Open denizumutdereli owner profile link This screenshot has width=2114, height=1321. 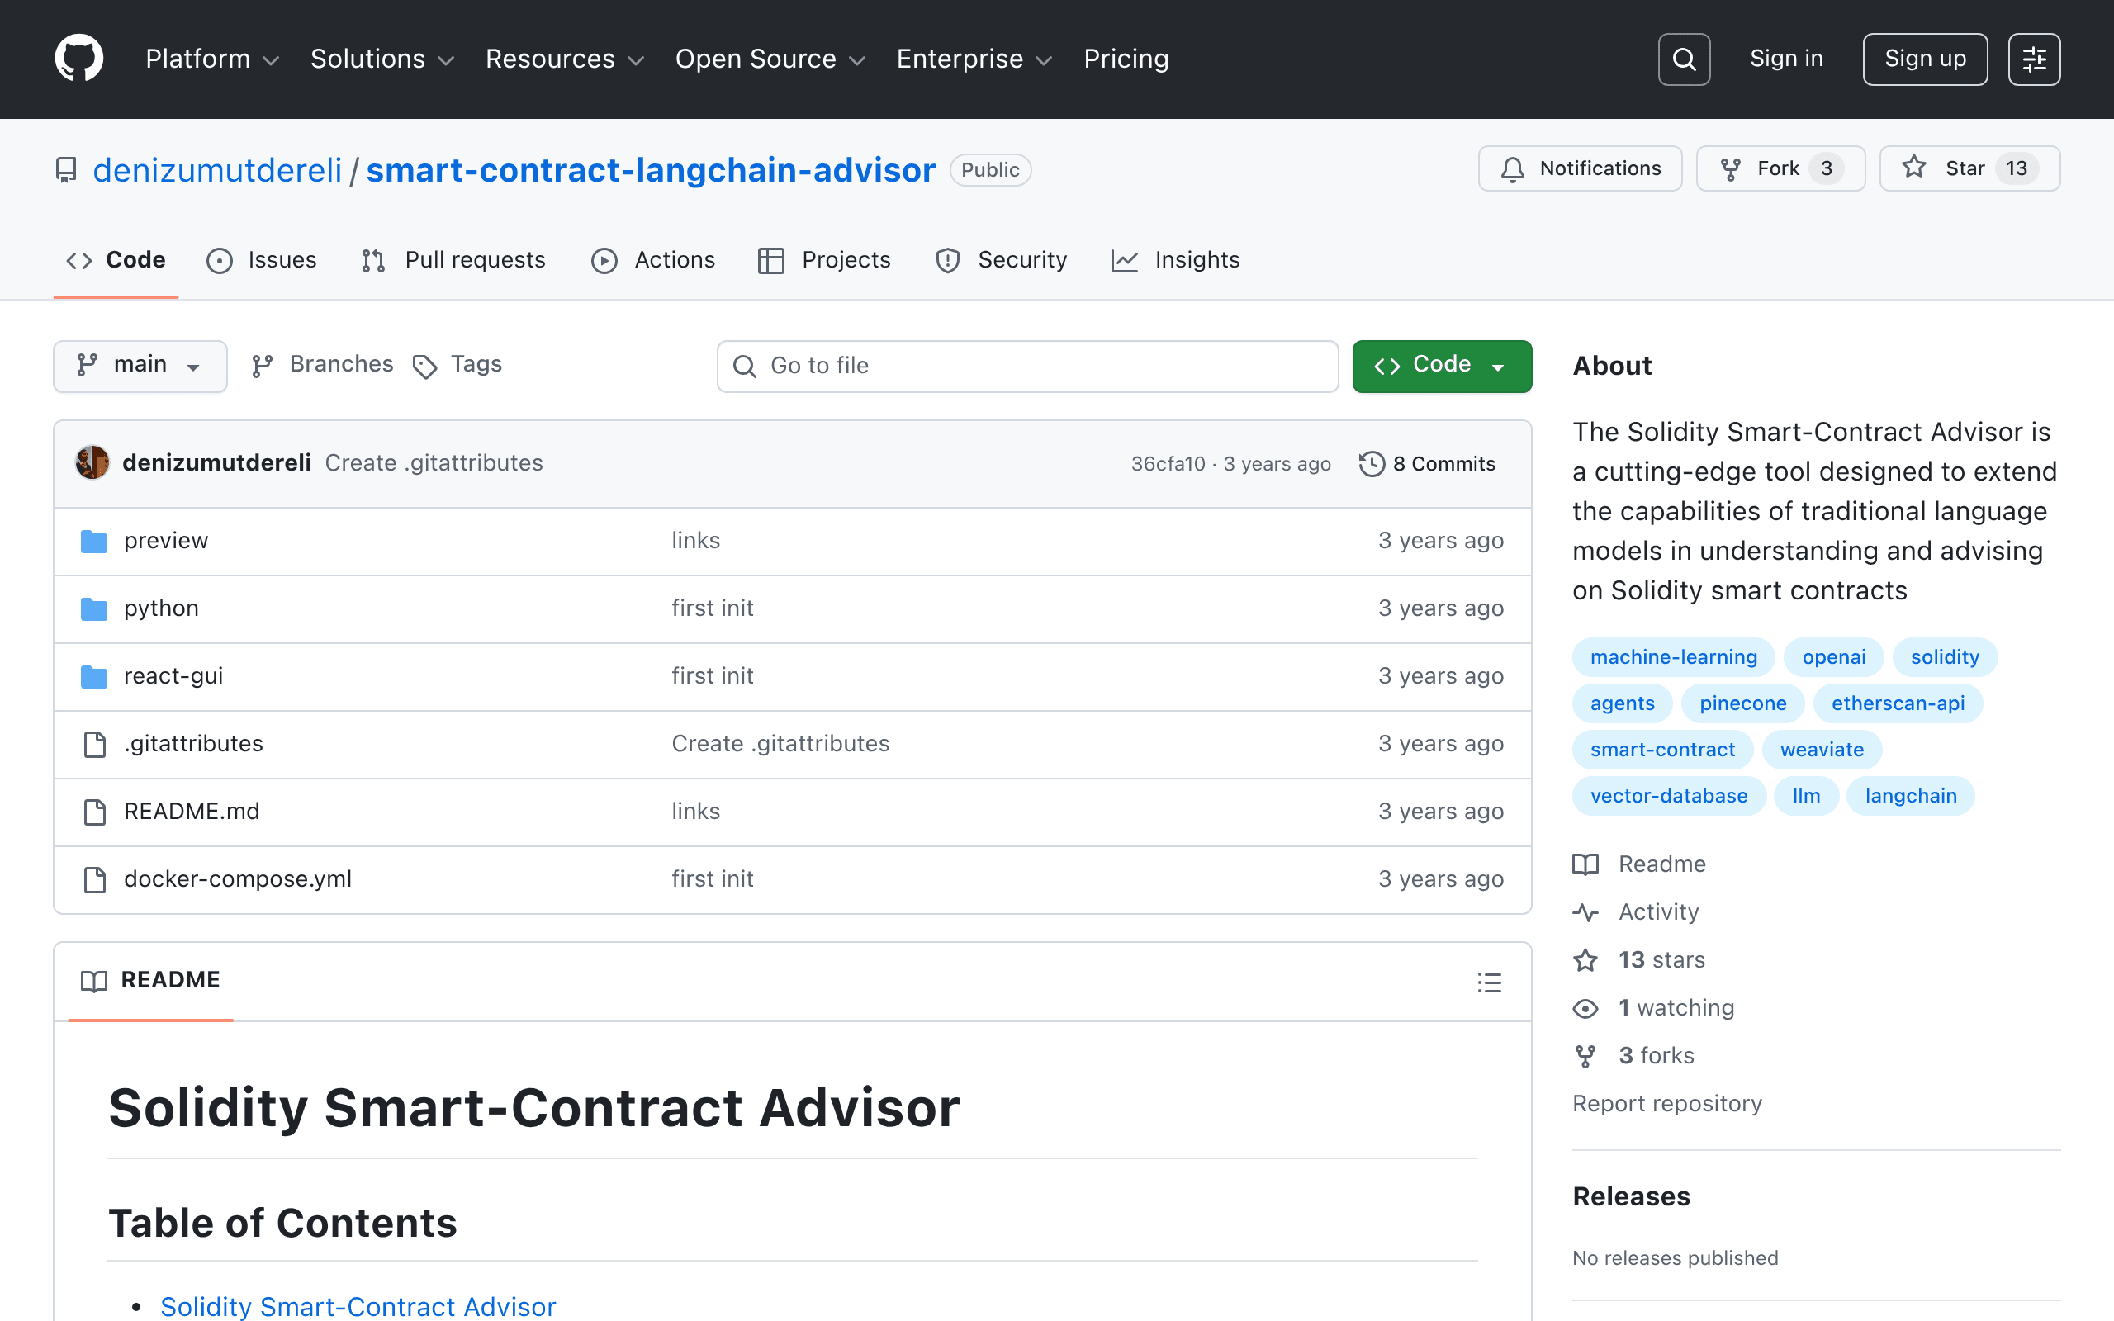click(x=217, y=170)
